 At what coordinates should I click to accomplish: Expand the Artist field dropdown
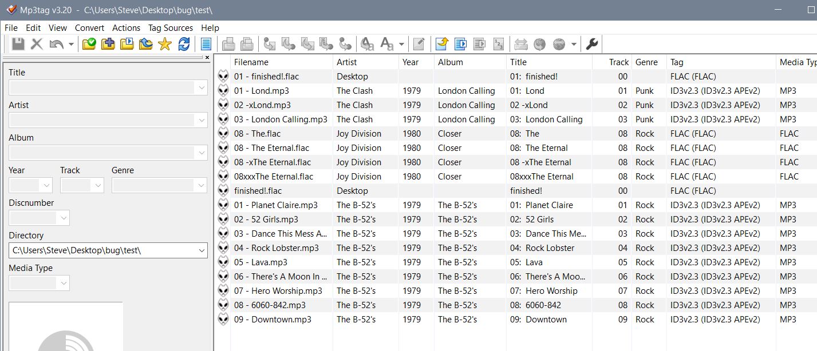coord(201,120)
